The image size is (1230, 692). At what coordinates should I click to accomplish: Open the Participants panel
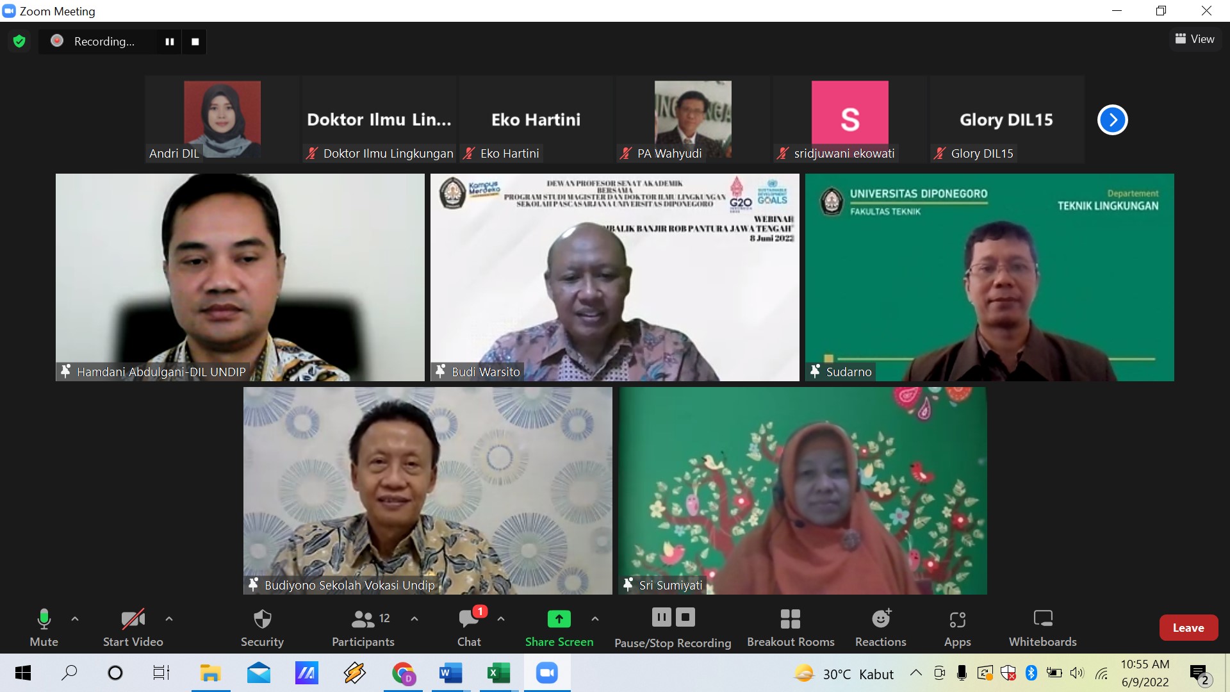(x=363, y=628)
